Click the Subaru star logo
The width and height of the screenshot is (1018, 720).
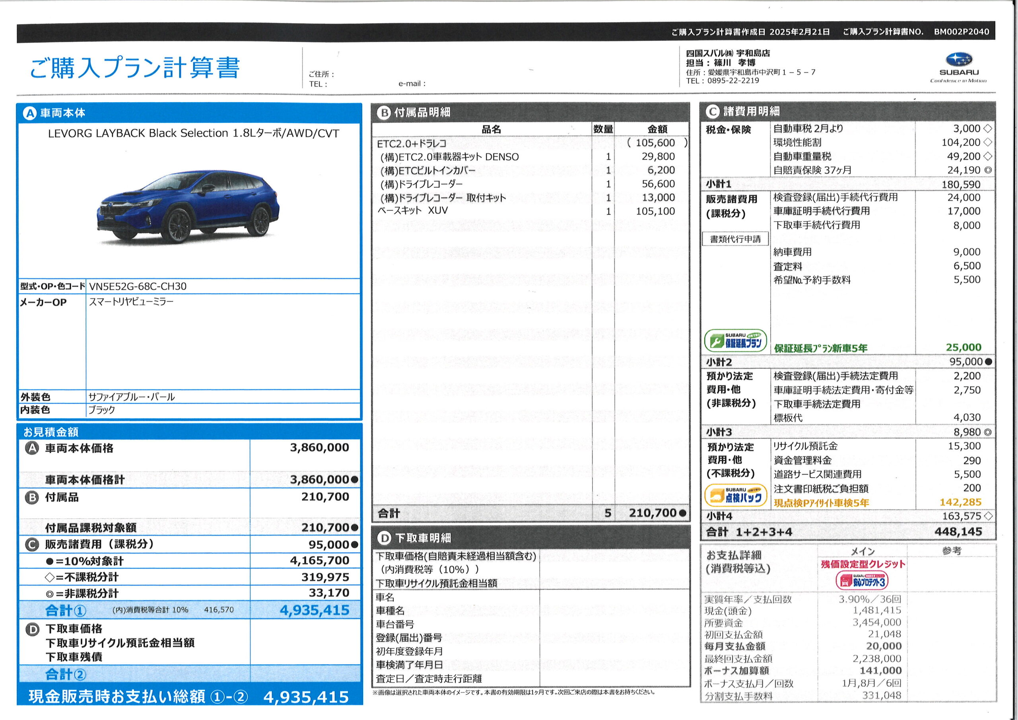coord(959,59)
